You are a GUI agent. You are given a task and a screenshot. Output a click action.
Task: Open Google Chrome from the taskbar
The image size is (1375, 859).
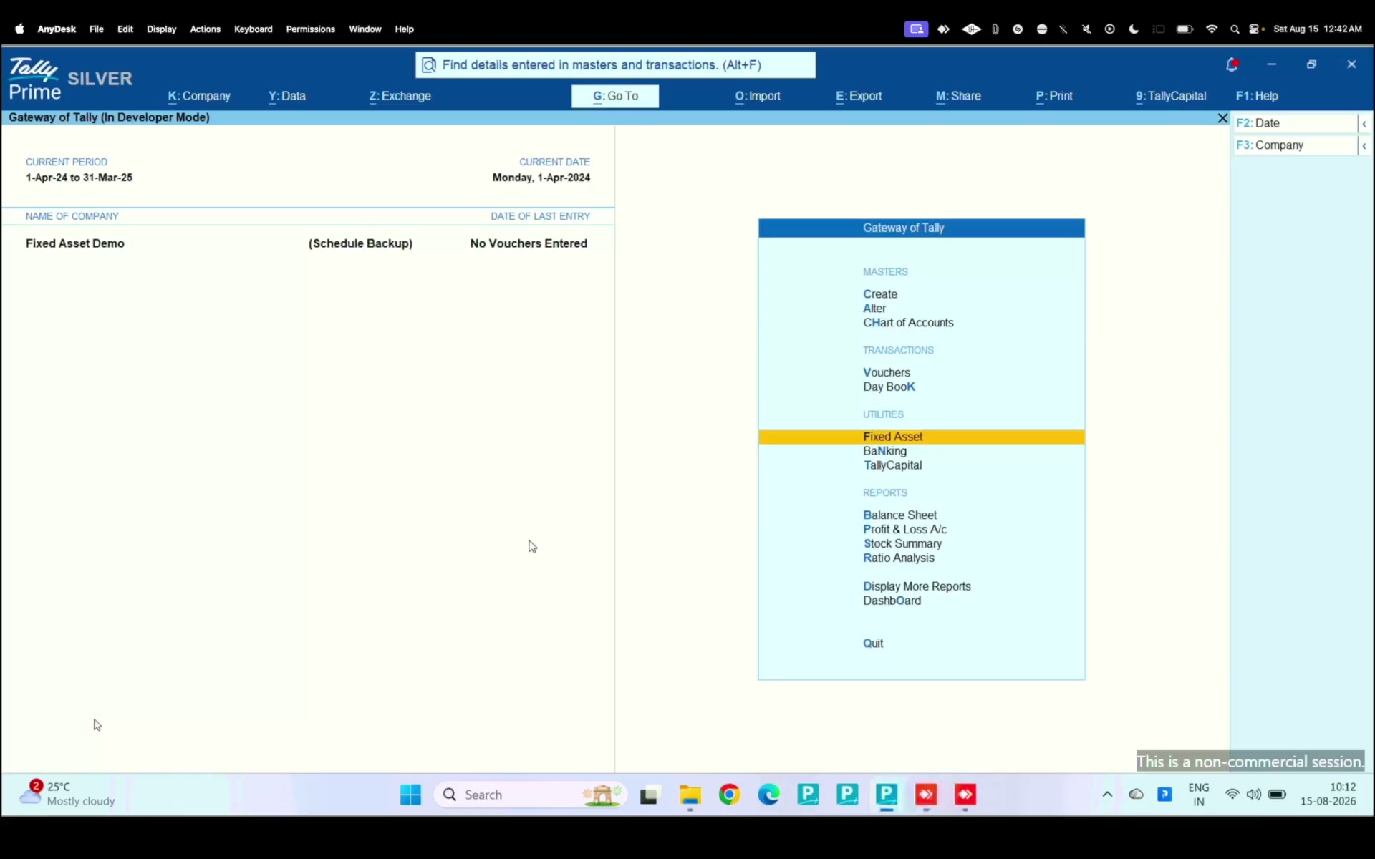(x=729, y=795)
